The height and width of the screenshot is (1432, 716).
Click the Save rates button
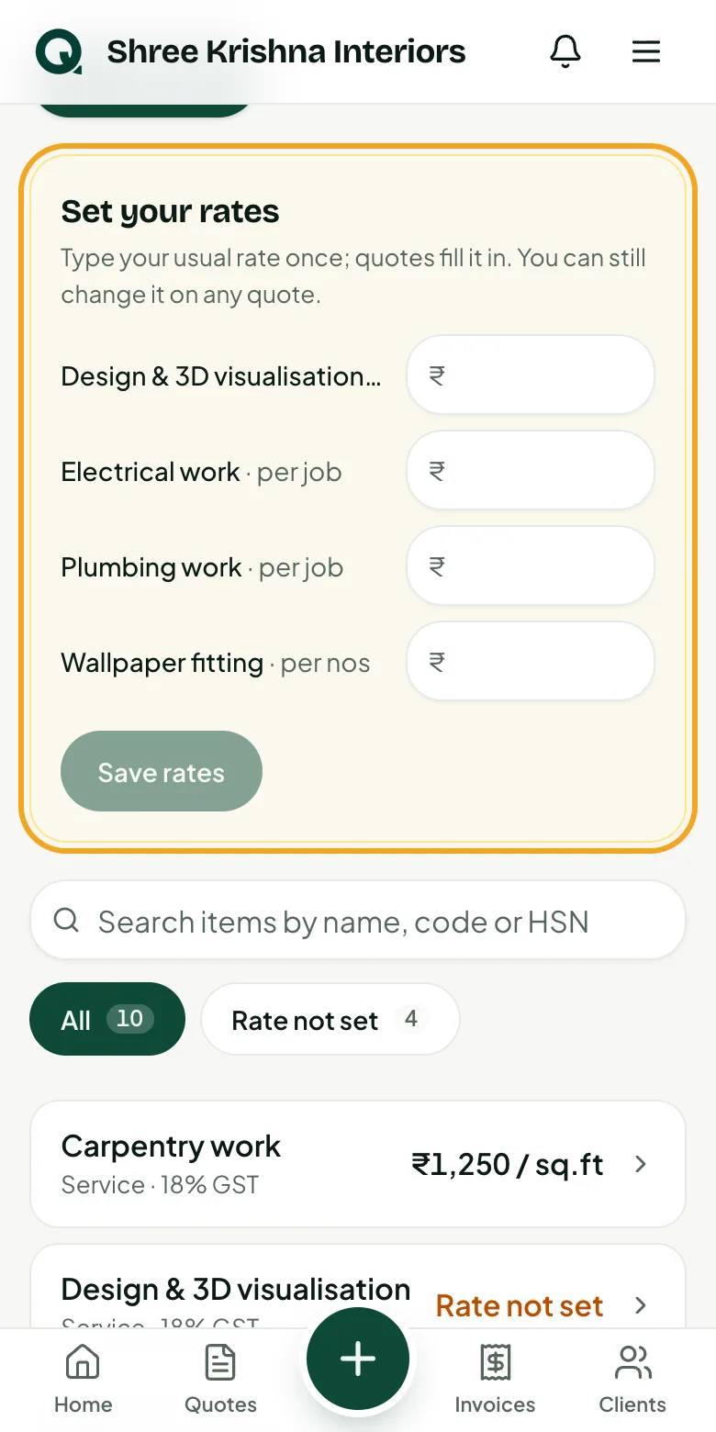click(x=162, y=771)
